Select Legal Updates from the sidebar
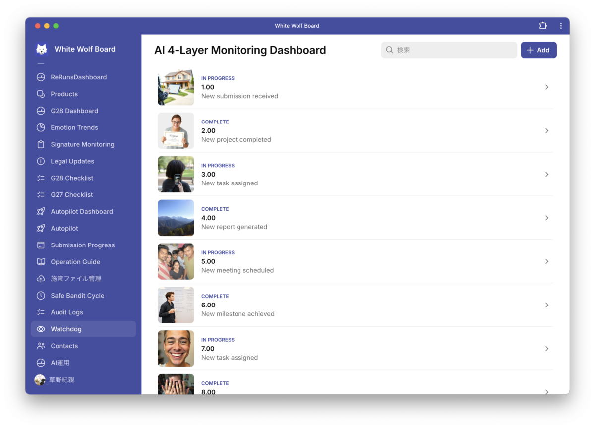Image resolution: width=595 pixels, height=428 pixels. tap(72, 161)
